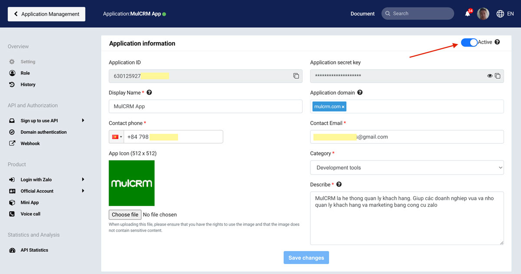Open API Statistics in the sidebar

pos(34,250)
